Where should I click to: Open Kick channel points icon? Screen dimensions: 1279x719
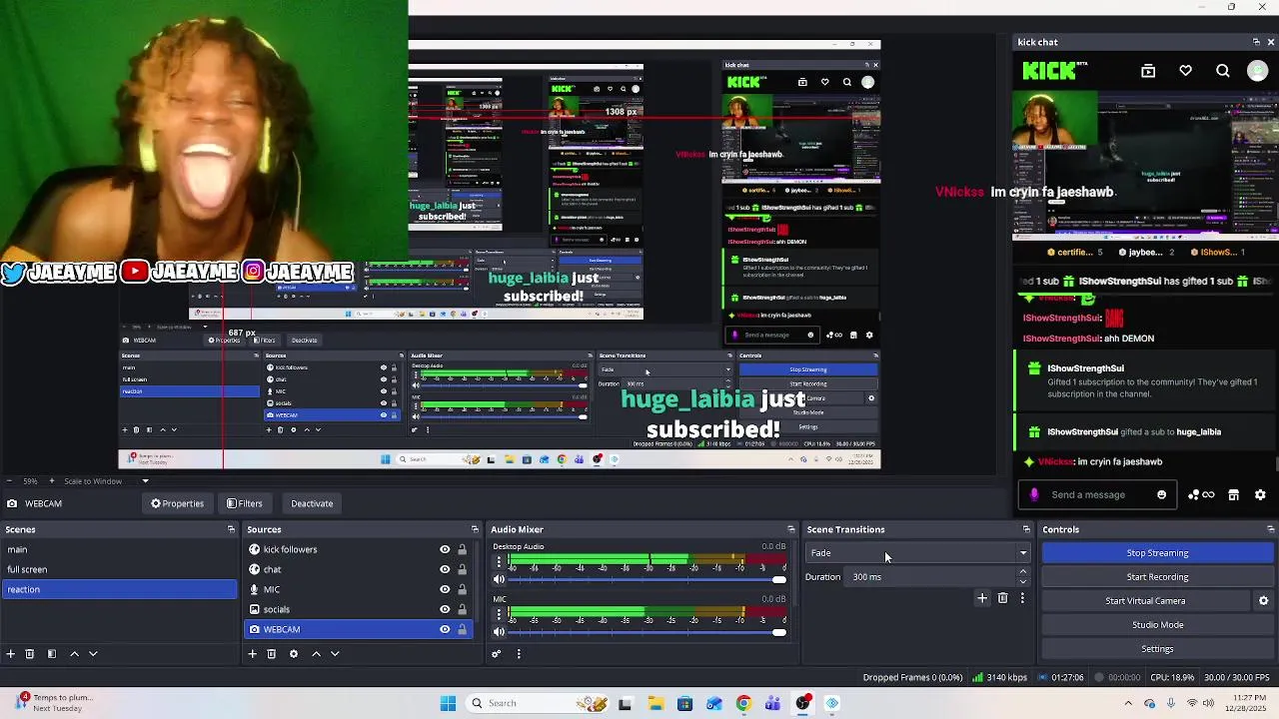[x=1201, y=495]
